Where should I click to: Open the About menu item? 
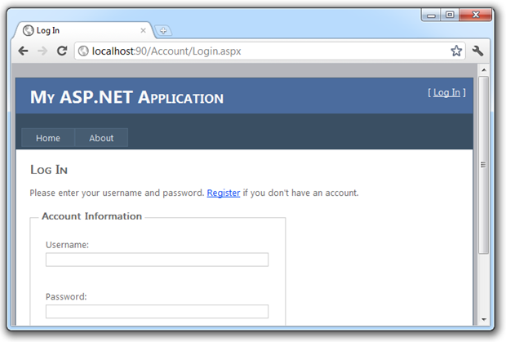pos(101,138)
